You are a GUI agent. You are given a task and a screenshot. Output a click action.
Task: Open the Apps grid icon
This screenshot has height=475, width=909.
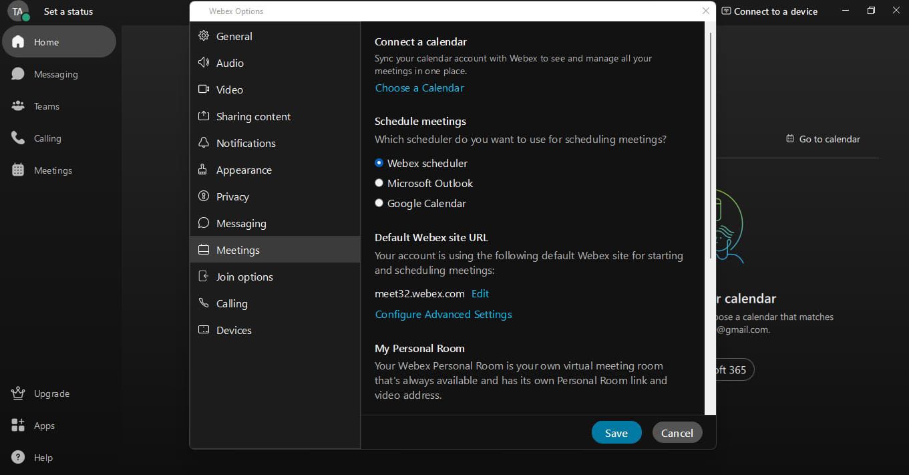[x=18, y=426]
